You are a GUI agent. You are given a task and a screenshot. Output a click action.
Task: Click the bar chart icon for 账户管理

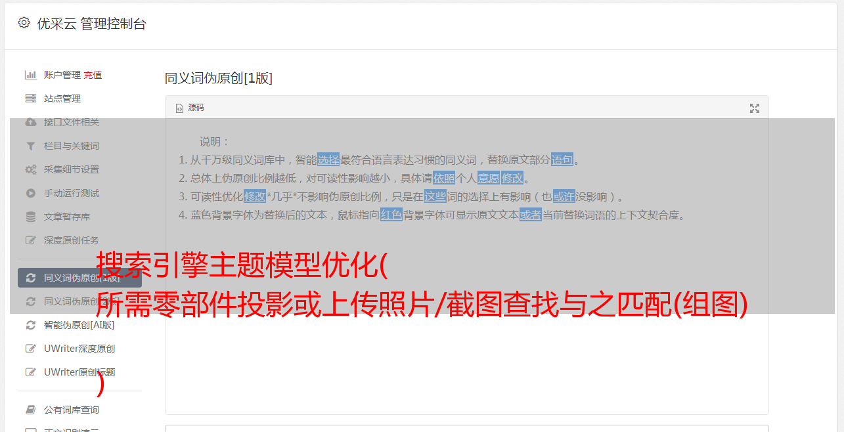point(30,75)
